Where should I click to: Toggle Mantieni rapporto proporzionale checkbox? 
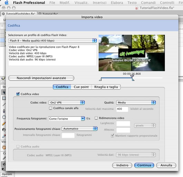click(112, 136)
